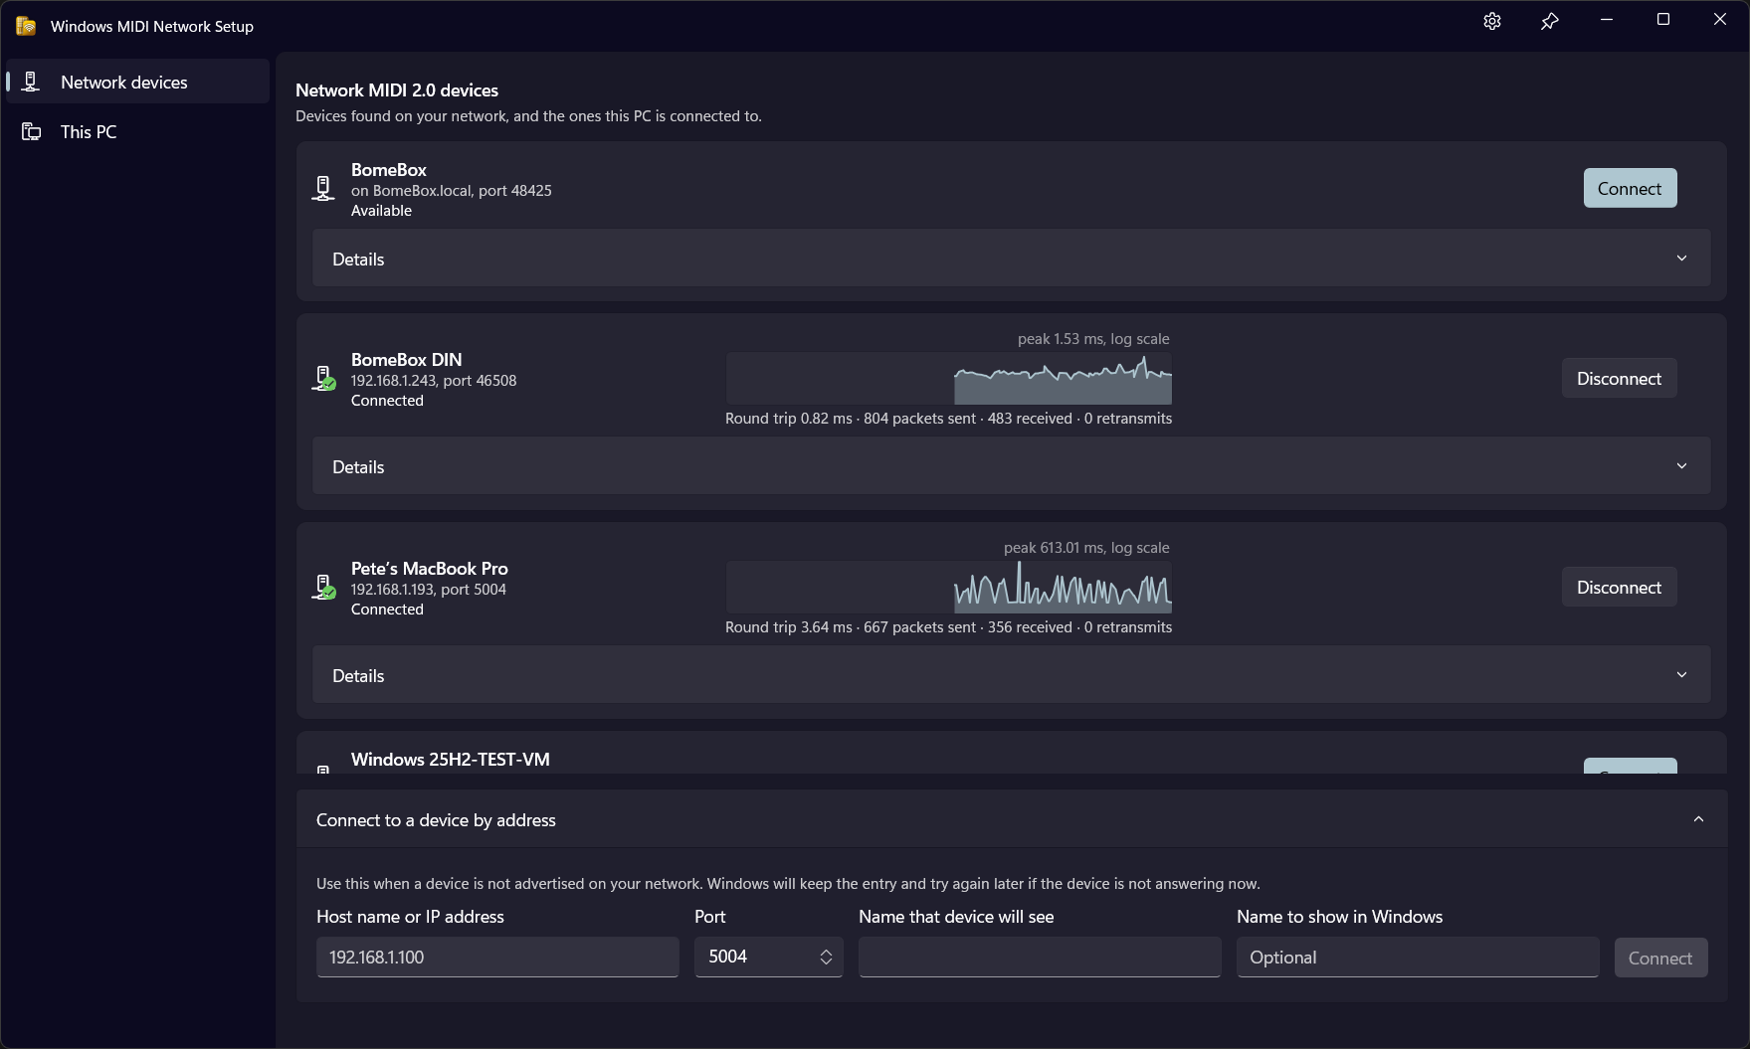Collapse the Connect to a device by address section
The image size is (1750, 1049).
[1011, 819]
